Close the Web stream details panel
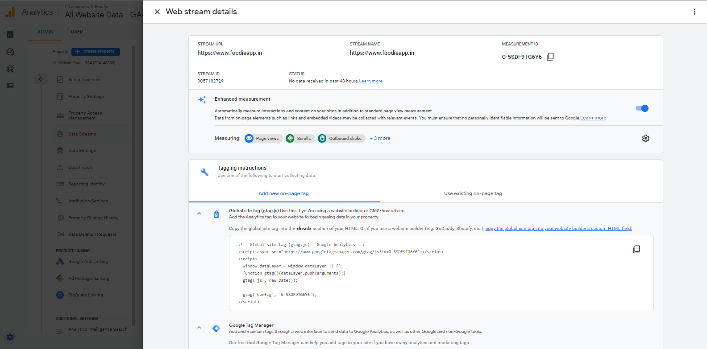707x349 pixels. point(157,12)
